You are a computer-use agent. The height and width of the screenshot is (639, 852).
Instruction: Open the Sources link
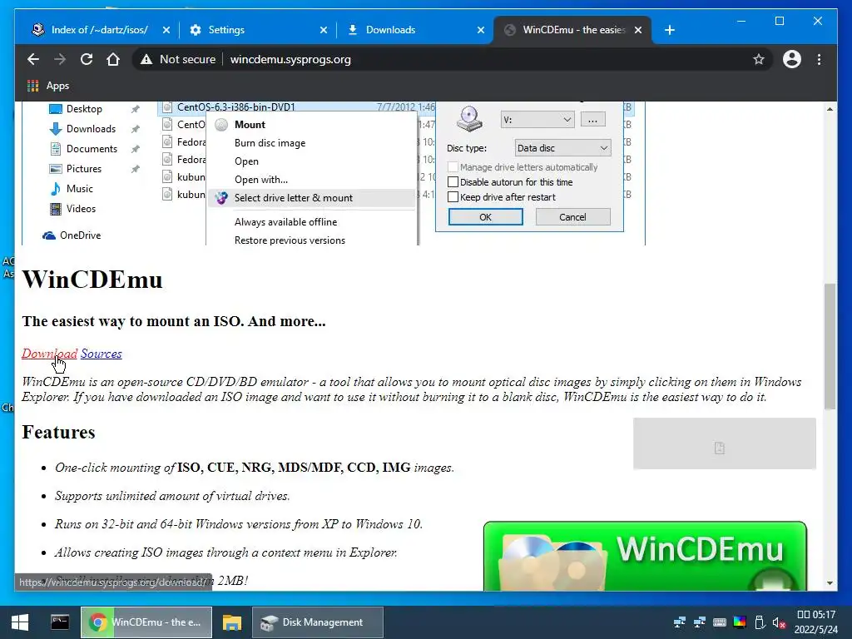coord(101,354)
